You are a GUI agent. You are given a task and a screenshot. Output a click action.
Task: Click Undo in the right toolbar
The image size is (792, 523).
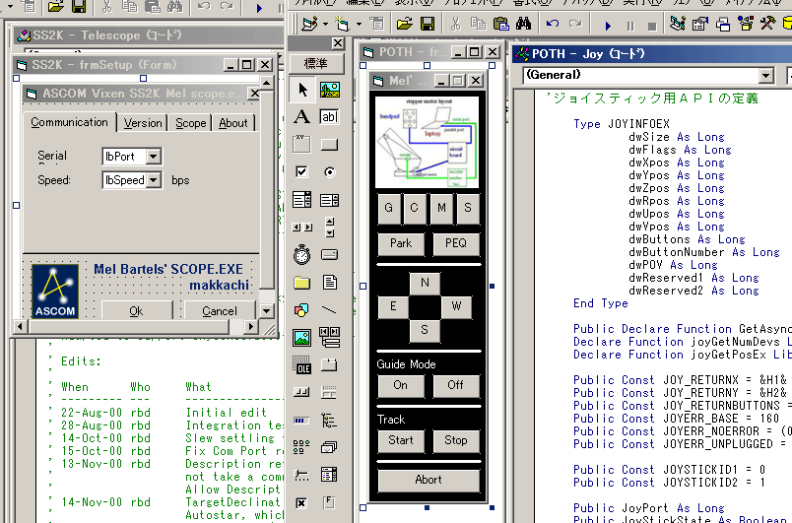(x=553, y=24)
